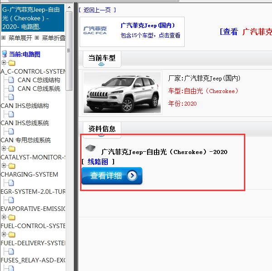Select CHARGING-SYSTEM tree label
272x271 pixels.
[29, 174]
